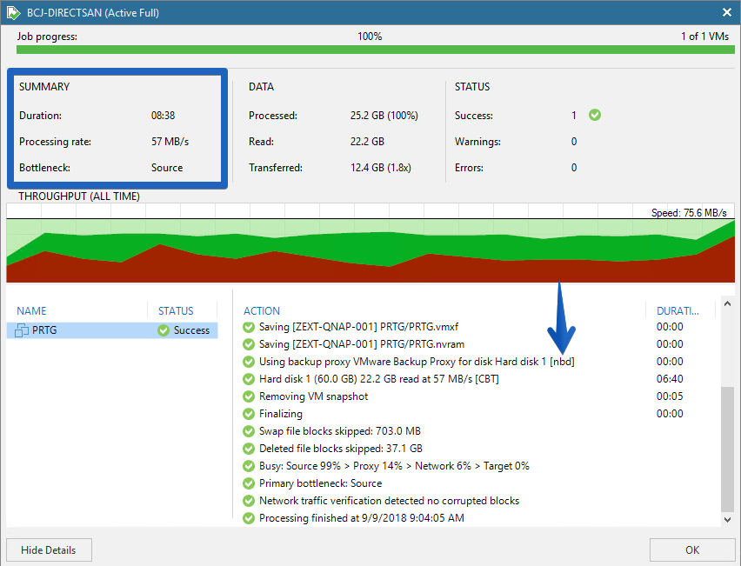The height and width of the screenshot is (566, 741).
Task: Click 'Saving [ZEXT-QNAP-001] PRTG/PRTG.nvram' entry
Action: pos(362,344)
